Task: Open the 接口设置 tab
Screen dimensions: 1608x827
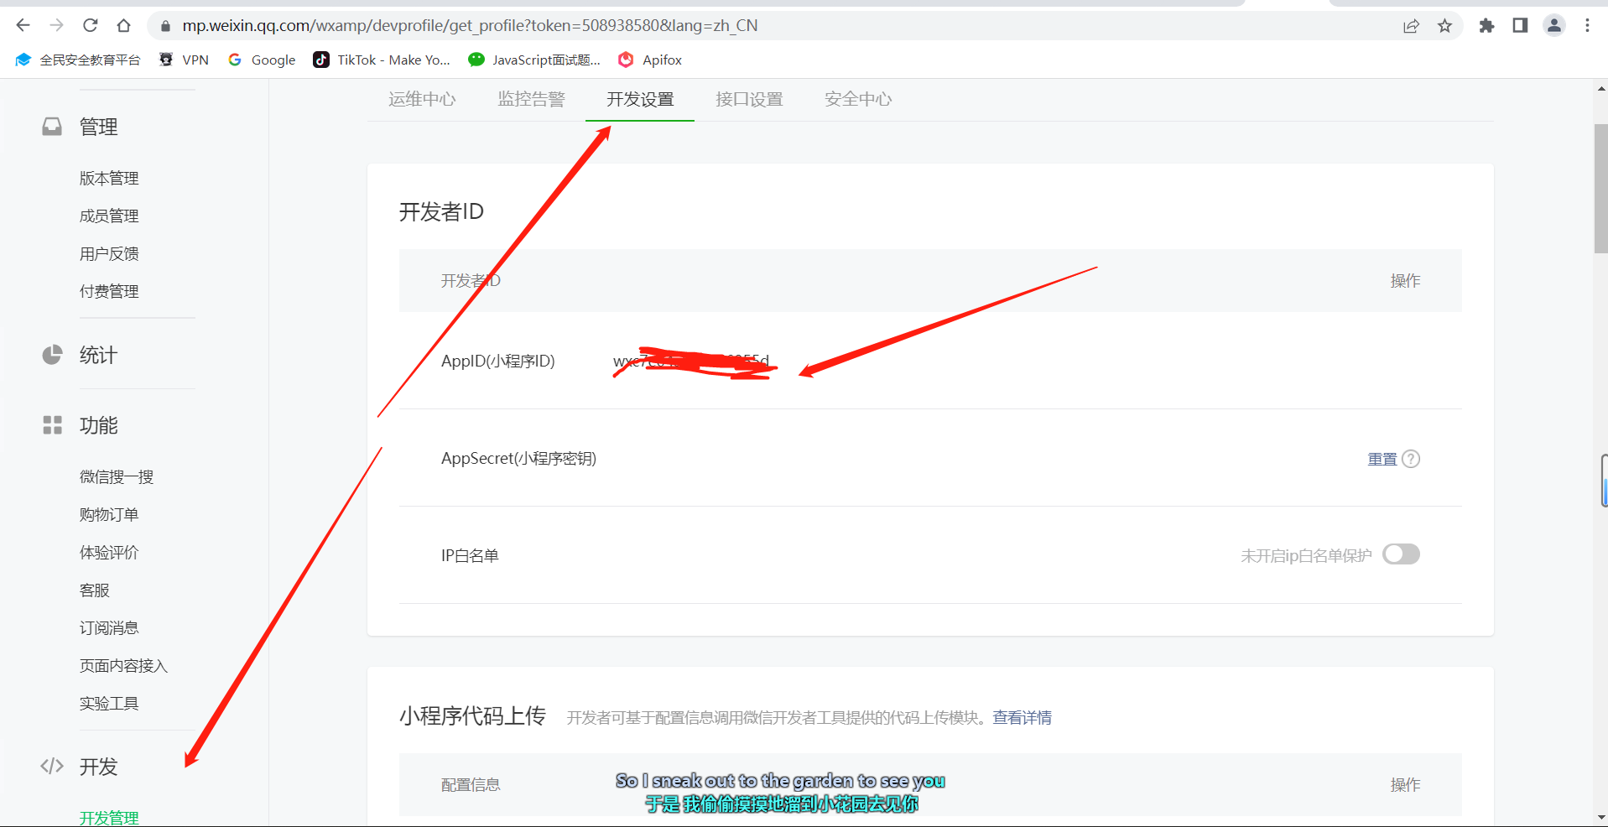Action: pos(749,99)
